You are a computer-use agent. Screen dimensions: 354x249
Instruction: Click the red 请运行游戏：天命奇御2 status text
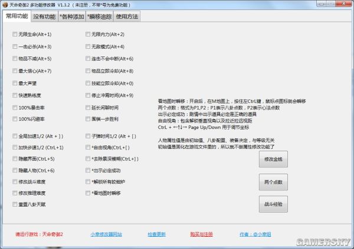(x=39, y=234)
